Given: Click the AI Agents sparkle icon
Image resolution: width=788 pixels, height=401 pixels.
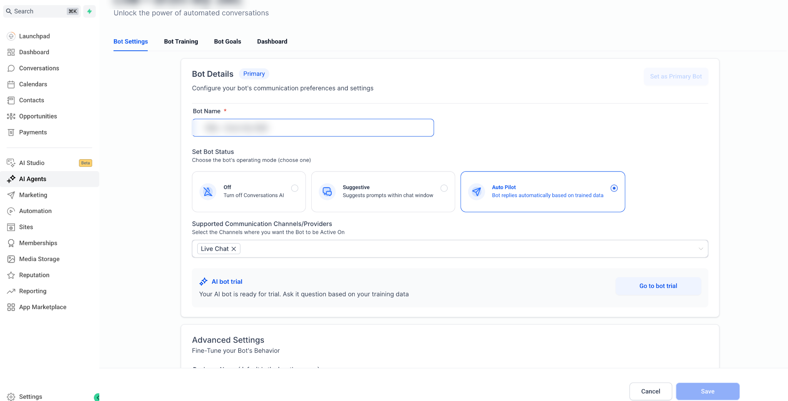Looking at the screenshot, I should pyautogui.click(x=11, y=179).
